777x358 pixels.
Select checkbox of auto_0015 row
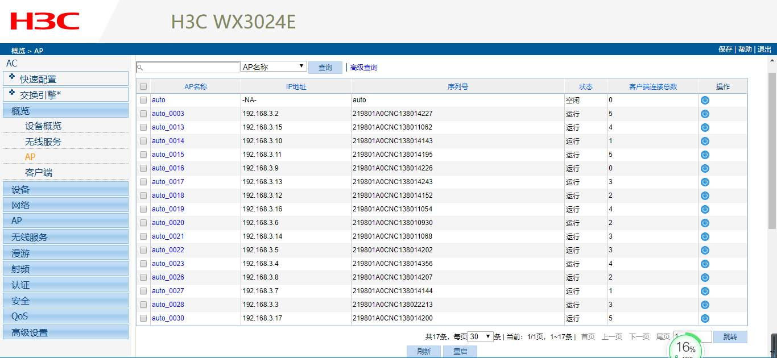tap(143, 155)
